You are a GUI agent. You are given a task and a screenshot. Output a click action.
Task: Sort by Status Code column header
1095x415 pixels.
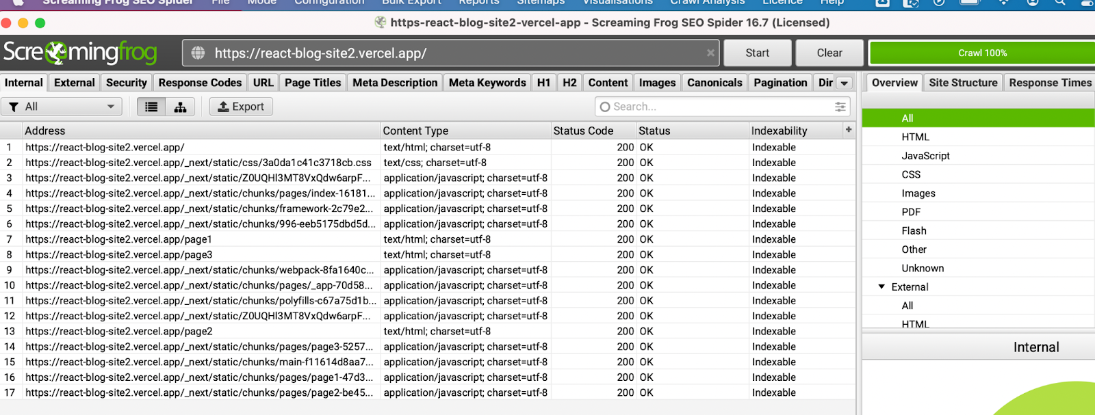click(594, 131)
